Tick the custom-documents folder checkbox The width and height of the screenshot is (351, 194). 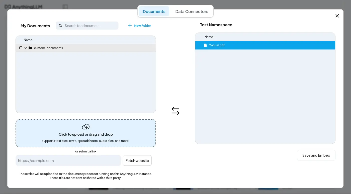pyautogui.click(x=21, y=48)
